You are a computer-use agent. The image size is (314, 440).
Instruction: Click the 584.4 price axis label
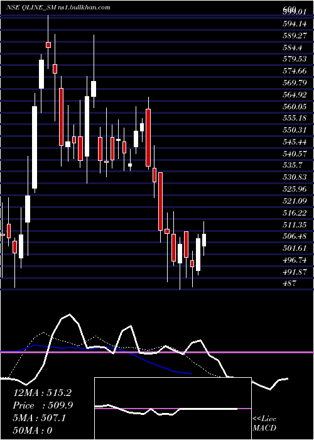pos(293,47)
